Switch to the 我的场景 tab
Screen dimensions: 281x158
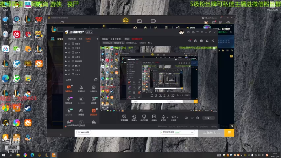pyautogui.click(x=72, y=39)
